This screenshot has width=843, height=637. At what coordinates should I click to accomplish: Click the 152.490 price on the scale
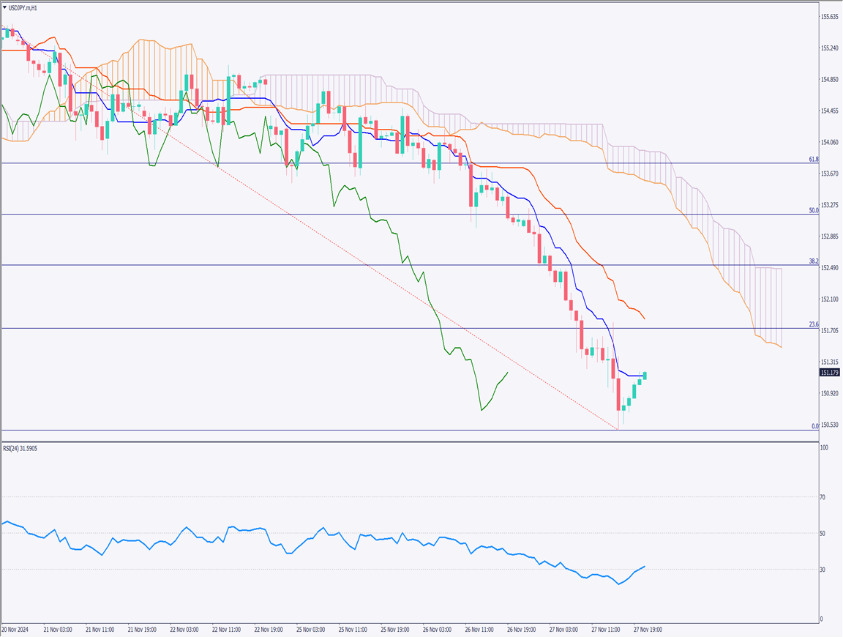coord(829,268)
